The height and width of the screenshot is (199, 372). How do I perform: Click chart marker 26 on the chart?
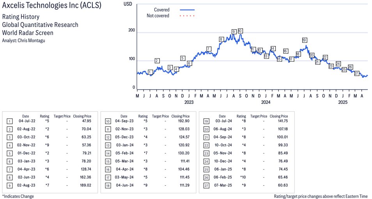coord(350,67)
